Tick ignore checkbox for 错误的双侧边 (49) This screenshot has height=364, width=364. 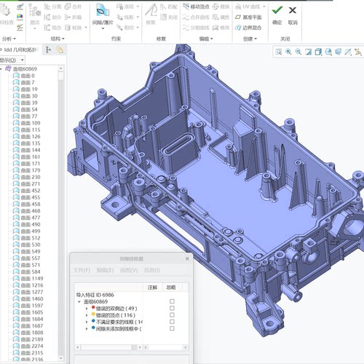[172, 308]
